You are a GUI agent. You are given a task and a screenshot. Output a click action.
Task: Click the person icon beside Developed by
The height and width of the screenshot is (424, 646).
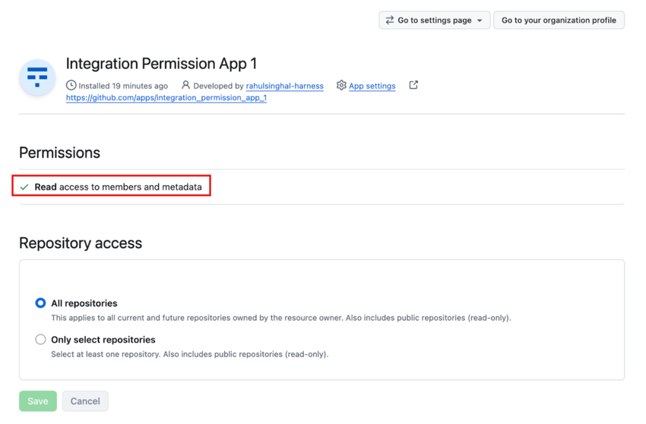[x=185, y=86]
